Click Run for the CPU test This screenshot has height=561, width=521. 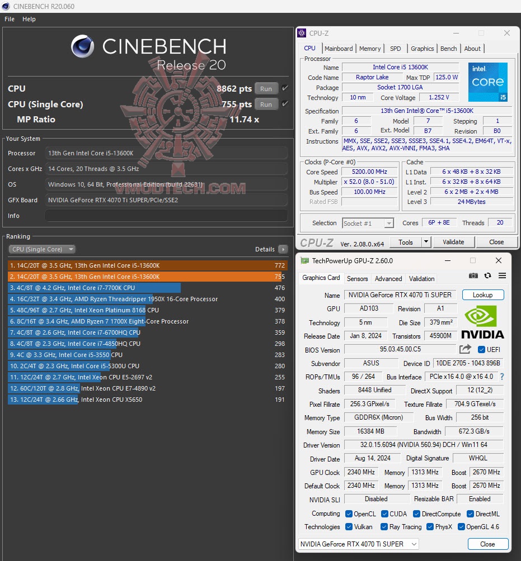[x=266, y=89]
